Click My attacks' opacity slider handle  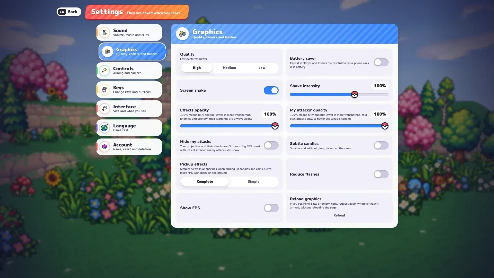point(385,126)
